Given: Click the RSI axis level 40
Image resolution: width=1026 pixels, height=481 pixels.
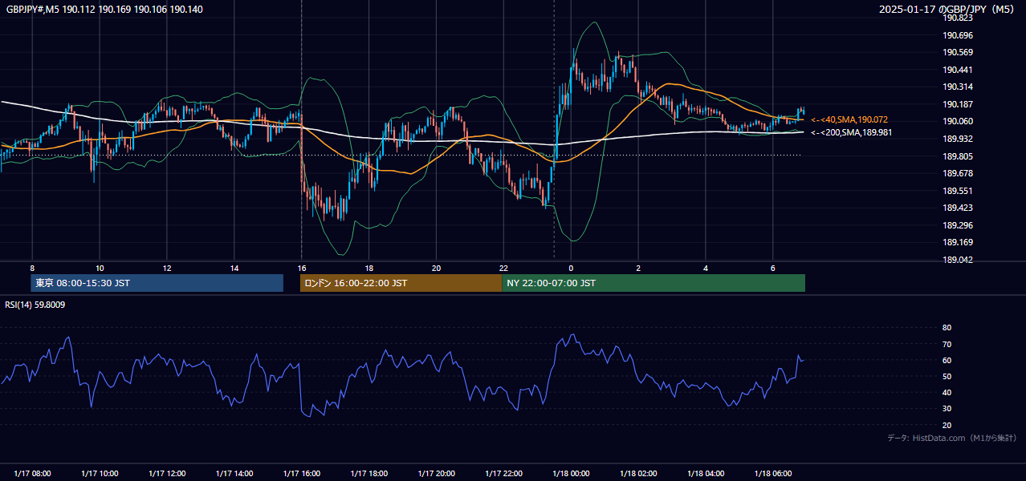Looking at the screenshot, I should (947, 393).
